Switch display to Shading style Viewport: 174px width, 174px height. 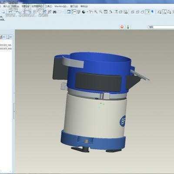click(147, 12)
